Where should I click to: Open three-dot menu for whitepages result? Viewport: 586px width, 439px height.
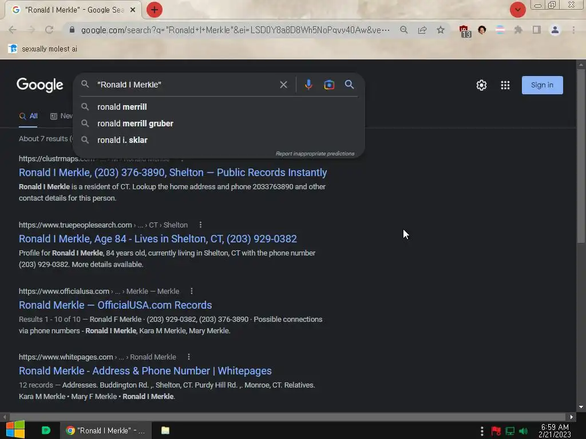tap(189, 357)
